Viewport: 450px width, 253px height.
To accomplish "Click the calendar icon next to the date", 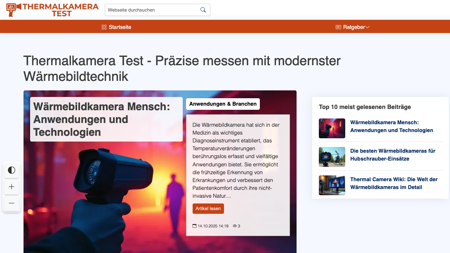I will pyautogui.click(x=194, y=226).
